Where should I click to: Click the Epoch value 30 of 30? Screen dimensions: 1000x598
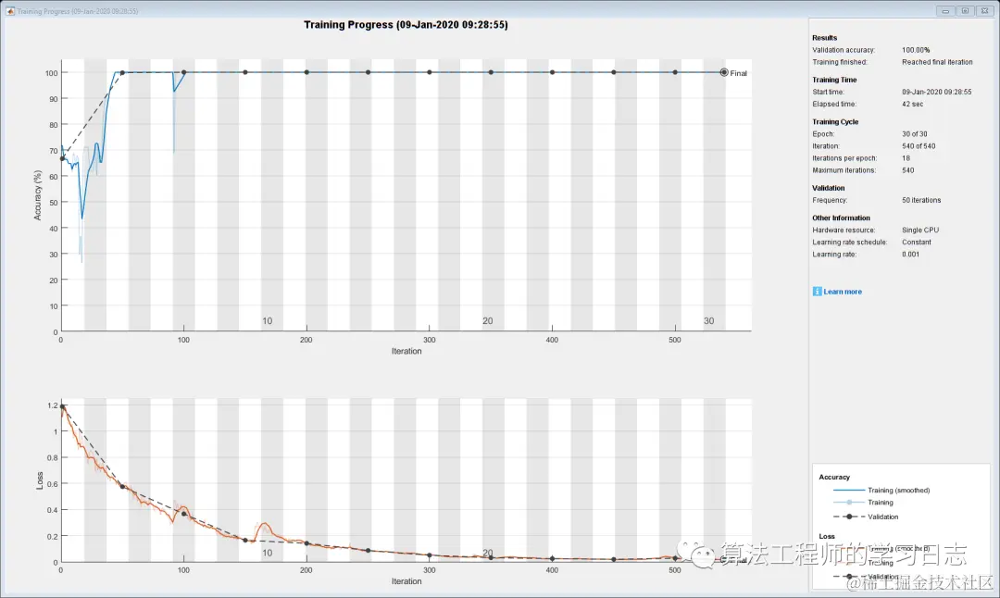pyautogui.click(x=915, y=134)
